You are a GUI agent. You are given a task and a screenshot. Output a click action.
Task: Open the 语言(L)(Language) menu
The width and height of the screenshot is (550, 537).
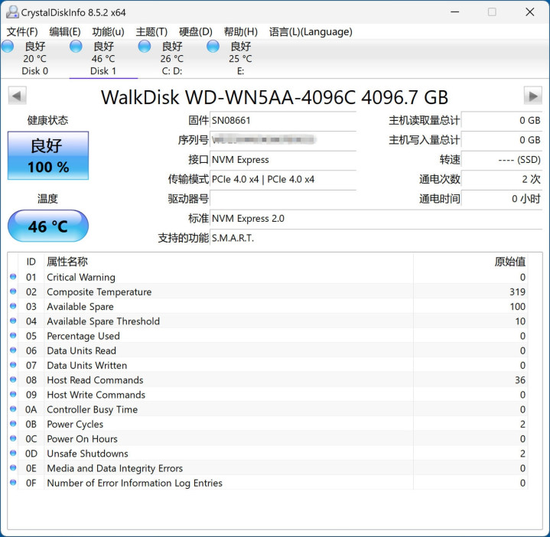click(x=311, y=32)
